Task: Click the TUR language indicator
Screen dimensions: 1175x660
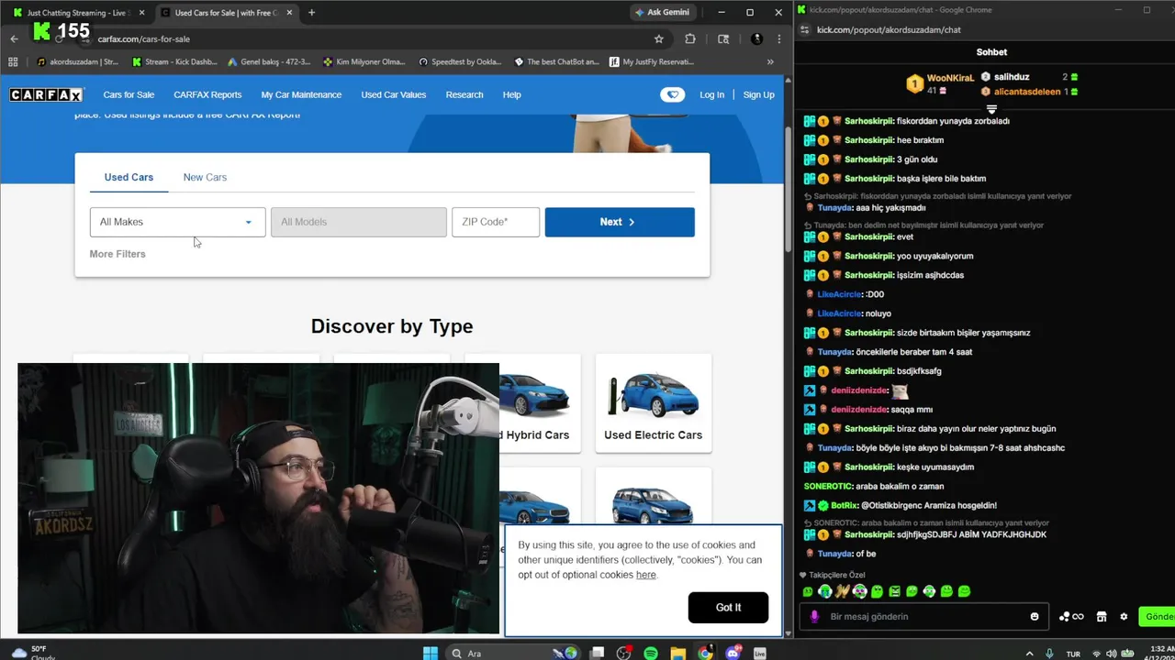Action: pos(1073,654)
